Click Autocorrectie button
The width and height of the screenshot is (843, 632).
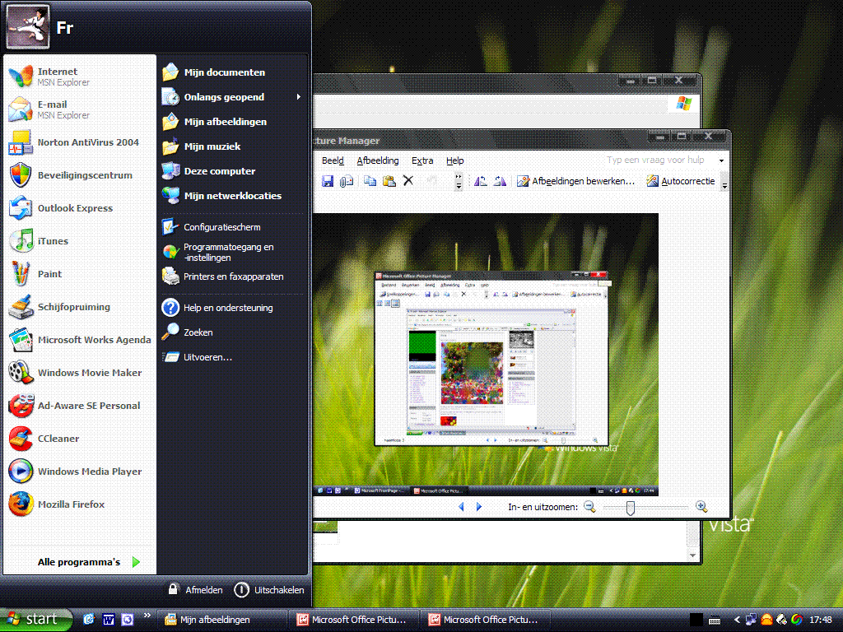(681, 181)
